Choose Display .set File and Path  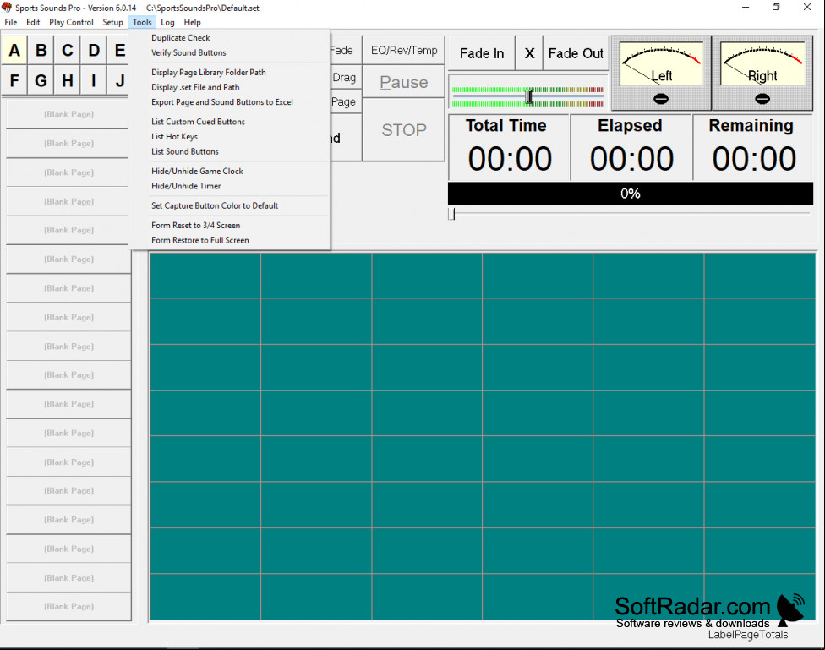coord(229,87)
